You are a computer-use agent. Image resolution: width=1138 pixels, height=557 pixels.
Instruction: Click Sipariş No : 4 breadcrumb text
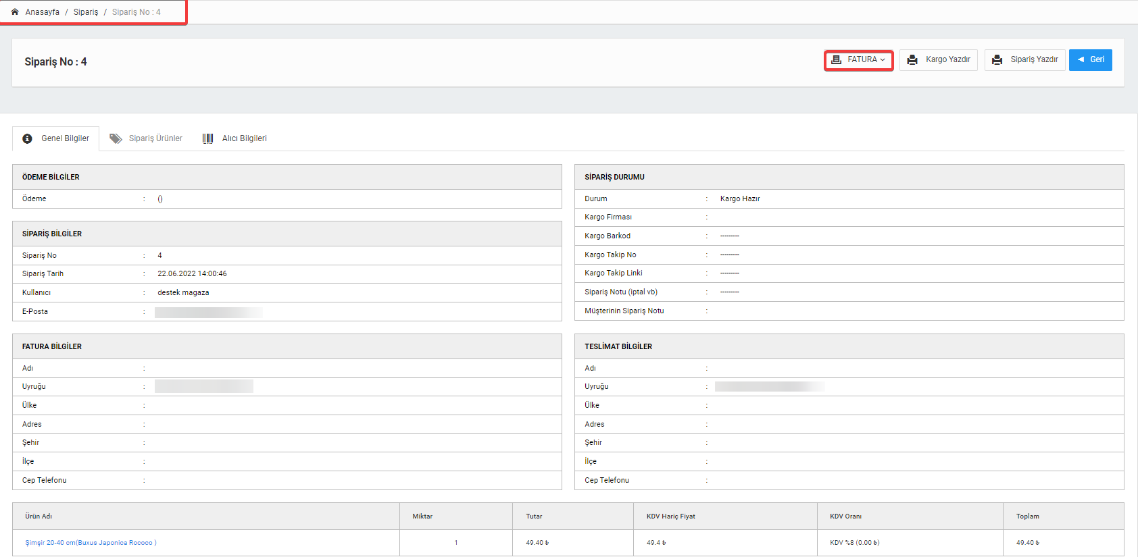click(x=137, y=12)
